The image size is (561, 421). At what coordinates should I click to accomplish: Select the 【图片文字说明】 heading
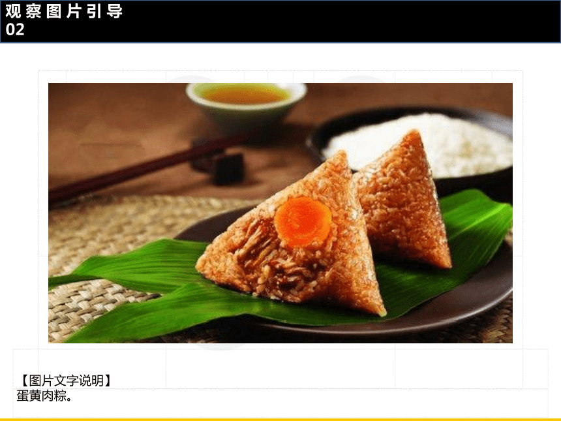coord(65,381)
